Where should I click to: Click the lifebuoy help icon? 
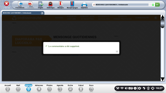153,88
